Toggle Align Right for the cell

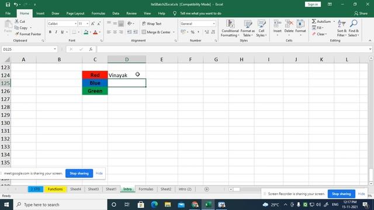point(121,32)
